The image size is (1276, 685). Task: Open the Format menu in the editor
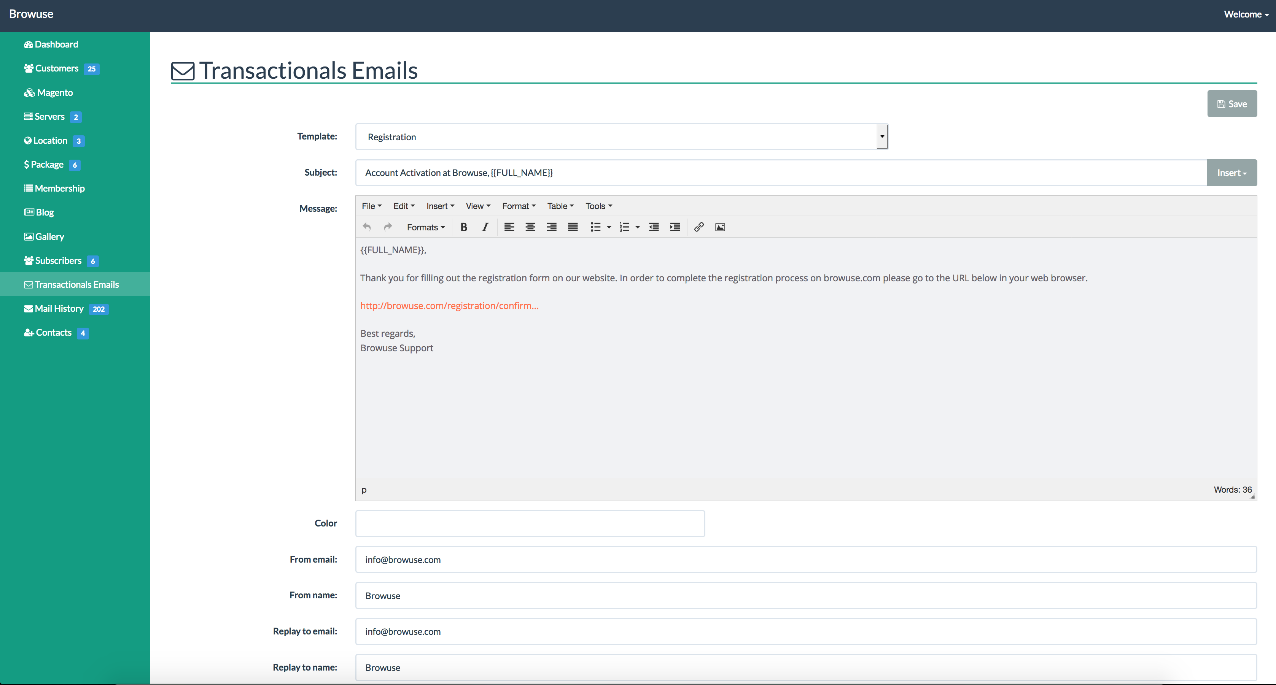click(519, 206)
